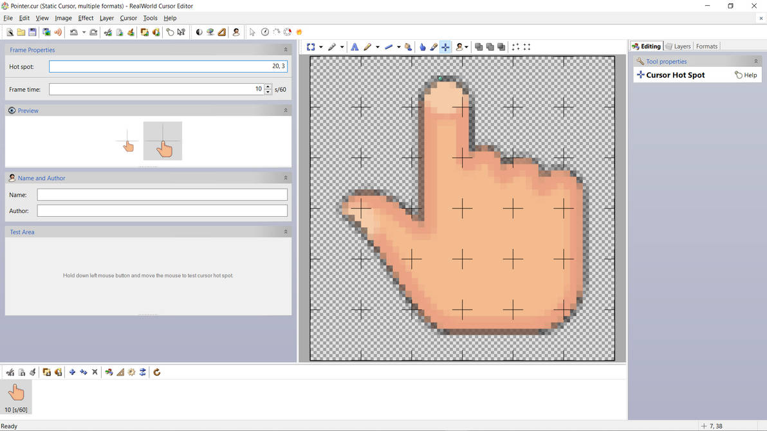Select the Line tool
This screenshot has height=431, width=767.
(389, 46)
